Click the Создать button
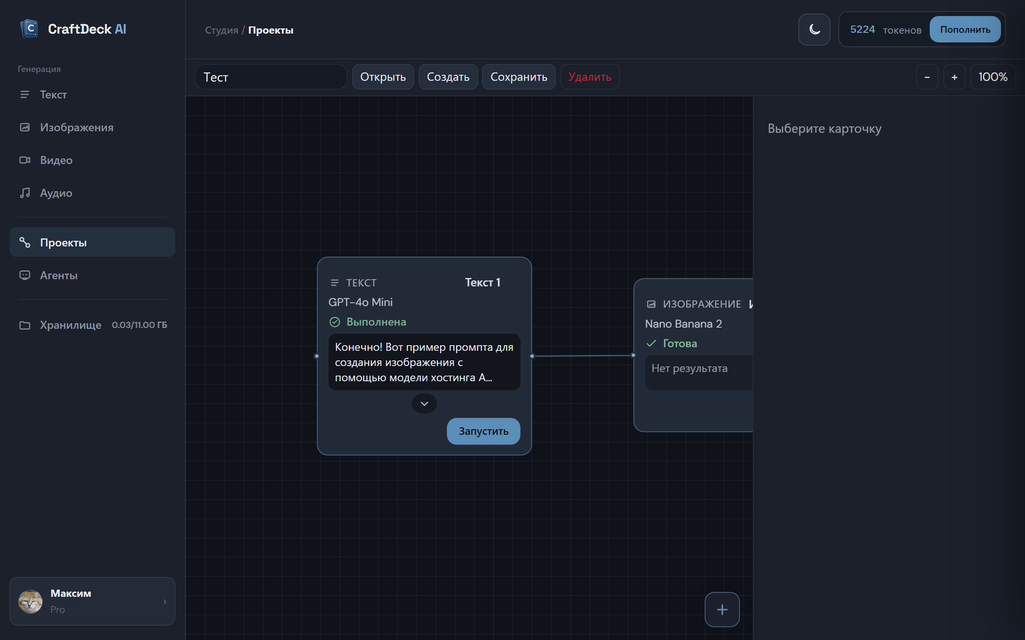Screen dimensions: 1025x640 tap(448, 77)
